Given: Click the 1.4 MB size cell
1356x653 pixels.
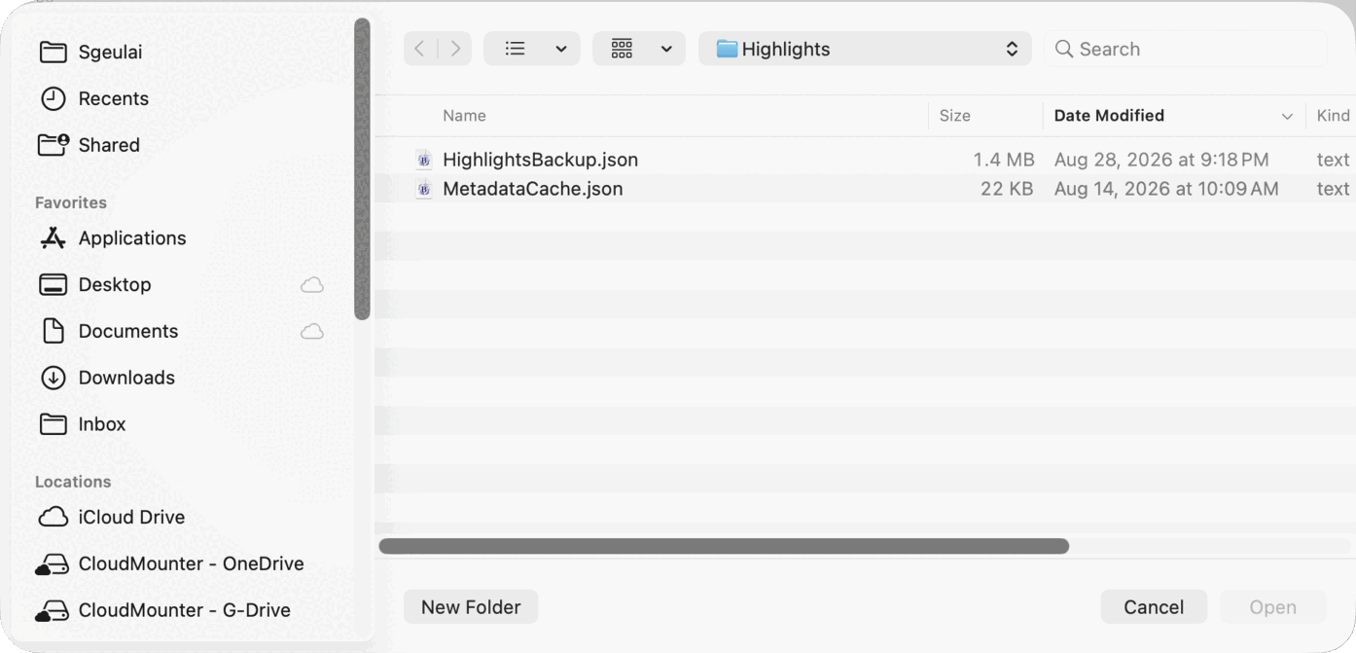Looking at the screenshot, I should pos(1004,160).
